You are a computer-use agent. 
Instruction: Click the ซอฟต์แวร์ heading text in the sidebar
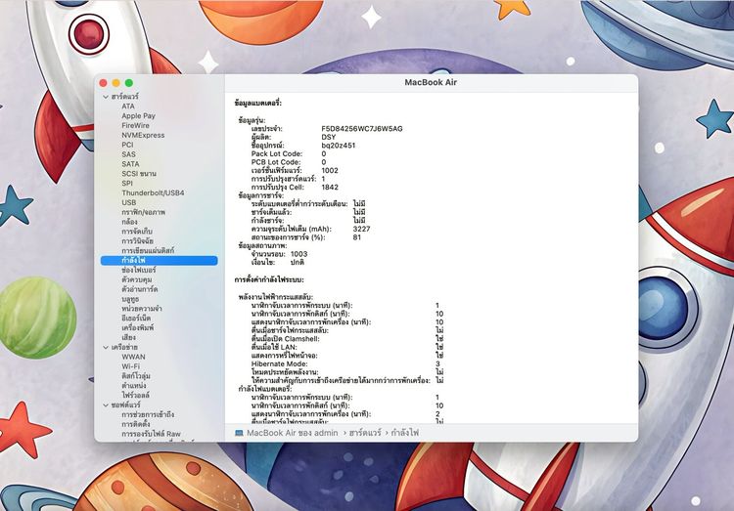pyautogui.click(x=126, y=405)
